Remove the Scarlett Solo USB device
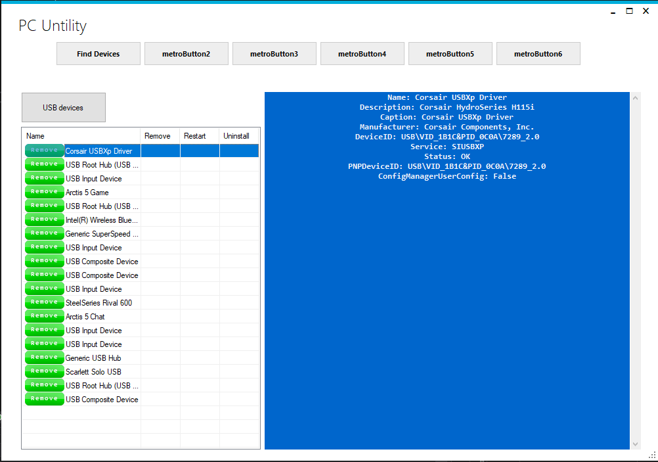This screenshot has width=658, height=462. pyautogui.click(x=44, y=371)
